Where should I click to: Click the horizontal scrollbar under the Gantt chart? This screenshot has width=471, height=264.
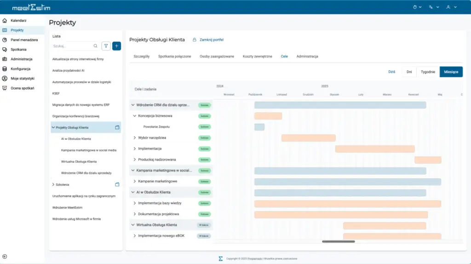coord(338,241)
